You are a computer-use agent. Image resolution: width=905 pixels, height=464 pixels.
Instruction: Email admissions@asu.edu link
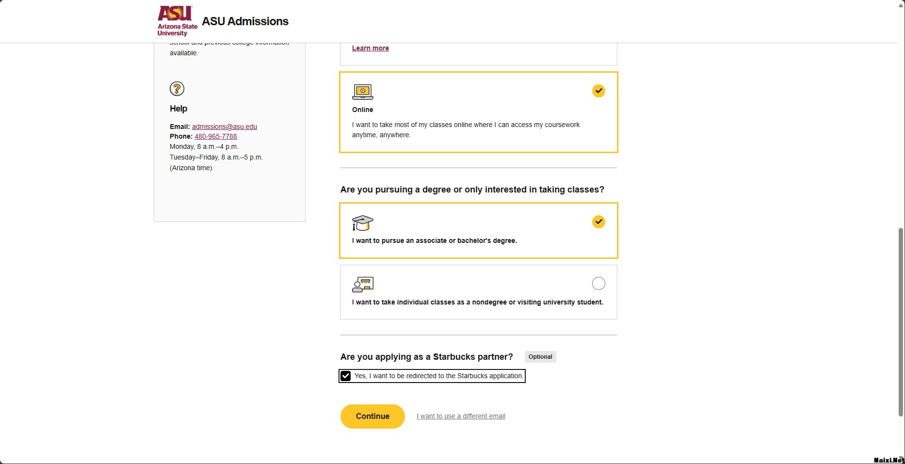click(224, 127)
